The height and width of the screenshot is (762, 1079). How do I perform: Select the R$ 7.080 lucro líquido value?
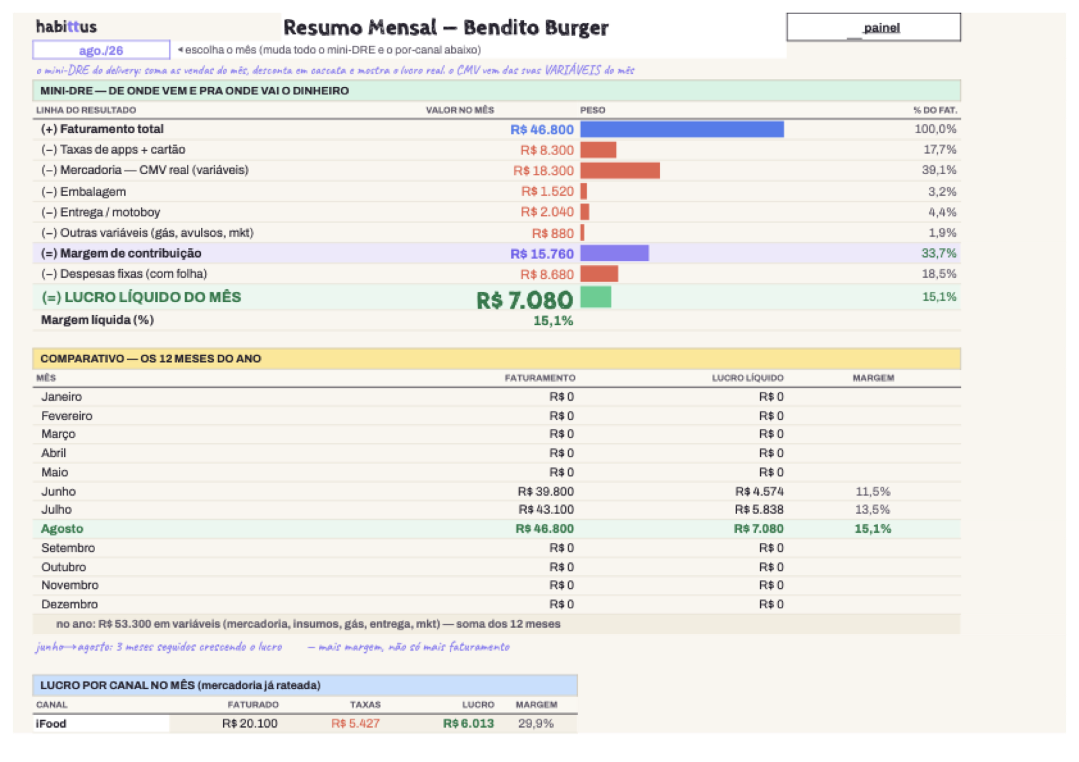tap(525, 299)
